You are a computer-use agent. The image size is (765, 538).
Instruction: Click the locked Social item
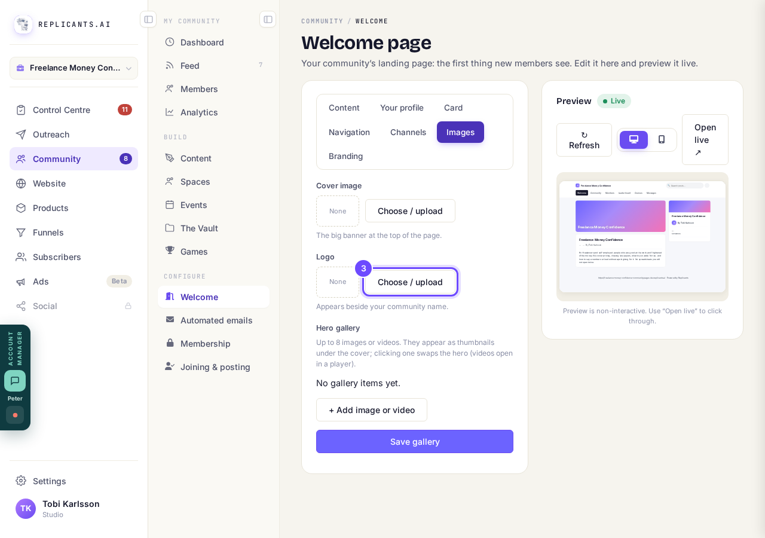click(x=74, y=306)
